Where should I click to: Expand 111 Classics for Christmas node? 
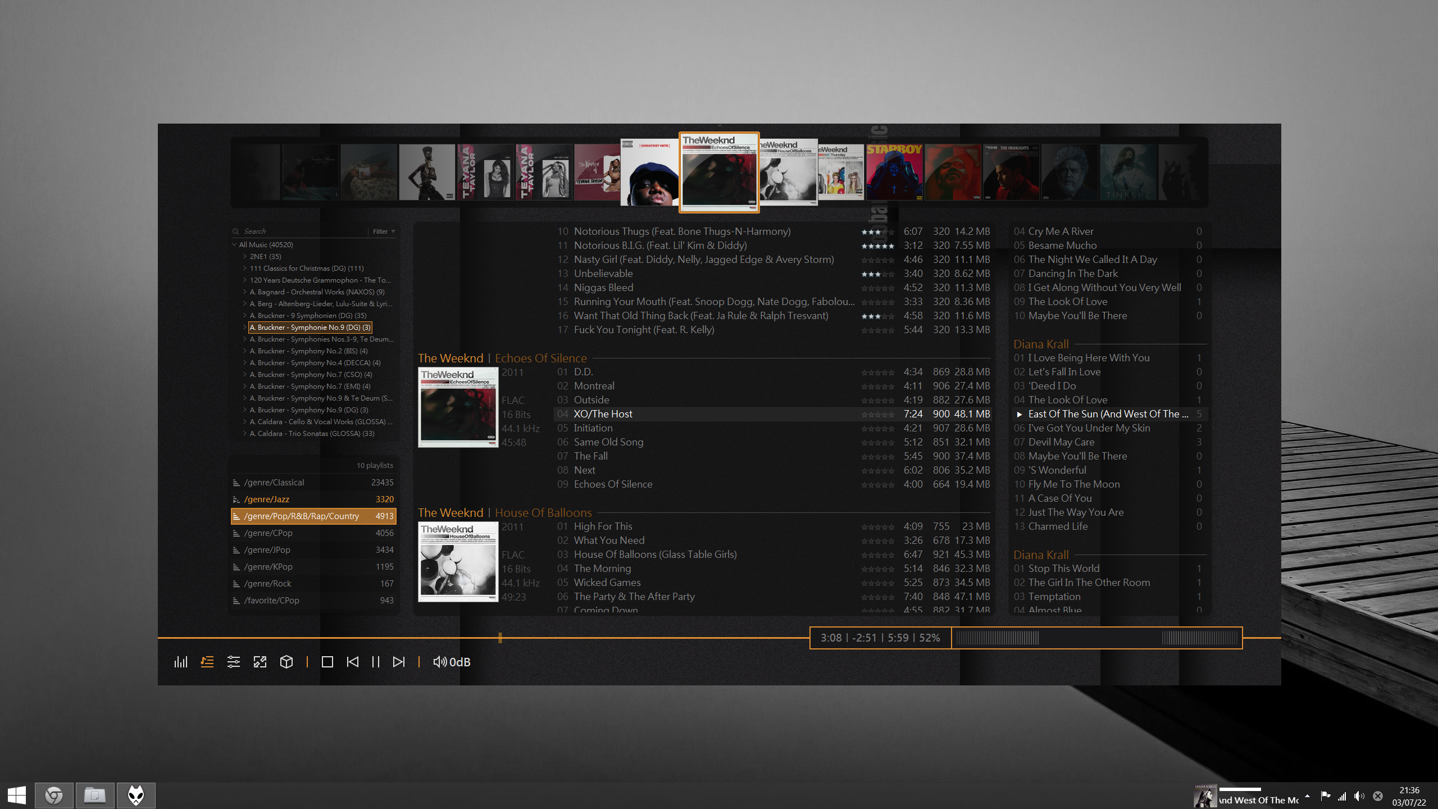pos(245,268)
